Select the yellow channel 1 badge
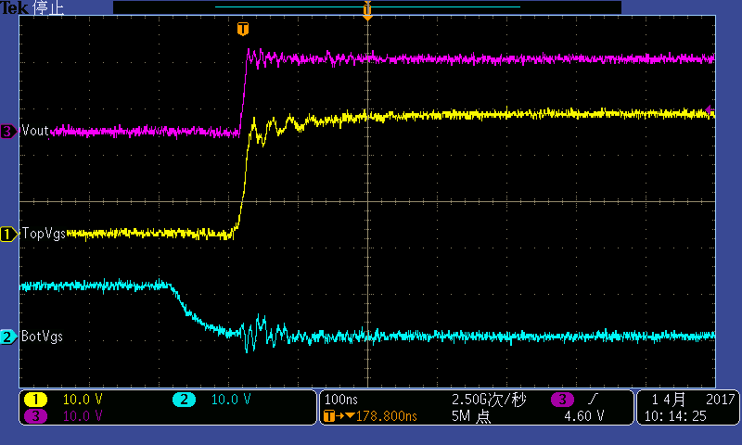Screen dimensions: 742x445 click(35, 400)
